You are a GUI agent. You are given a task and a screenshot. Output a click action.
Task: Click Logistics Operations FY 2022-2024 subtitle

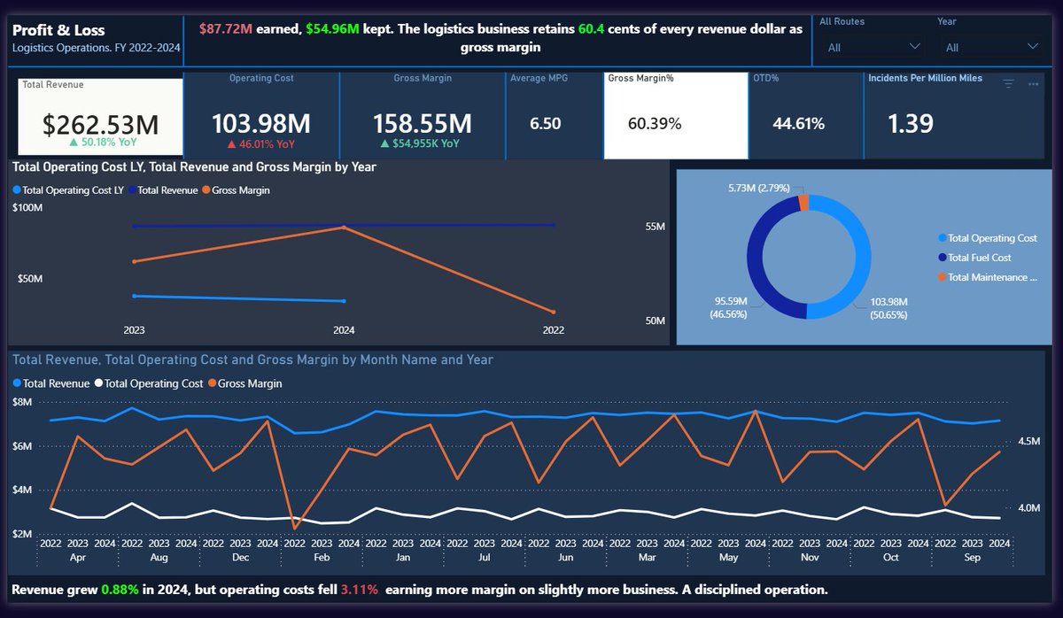(97, 47)
